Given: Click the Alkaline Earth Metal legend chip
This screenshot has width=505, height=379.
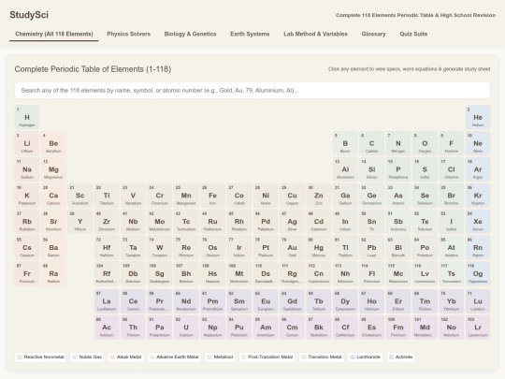Looking at the screenshot, I should (174, 357).
